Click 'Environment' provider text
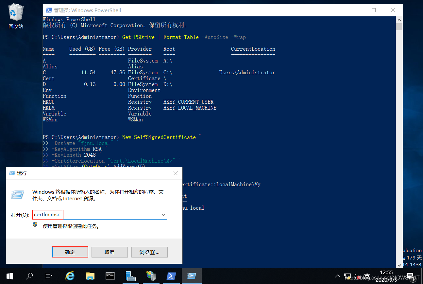This screenshot has height=284, width=423. [144, 90]
